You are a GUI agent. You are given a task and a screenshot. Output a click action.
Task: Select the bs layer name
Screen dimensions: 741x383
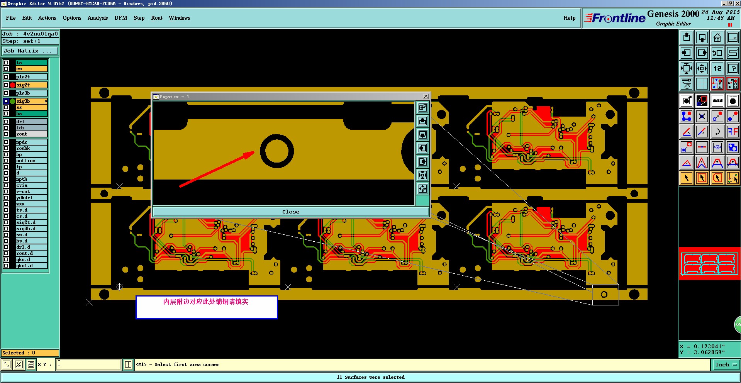pos(31,114)
